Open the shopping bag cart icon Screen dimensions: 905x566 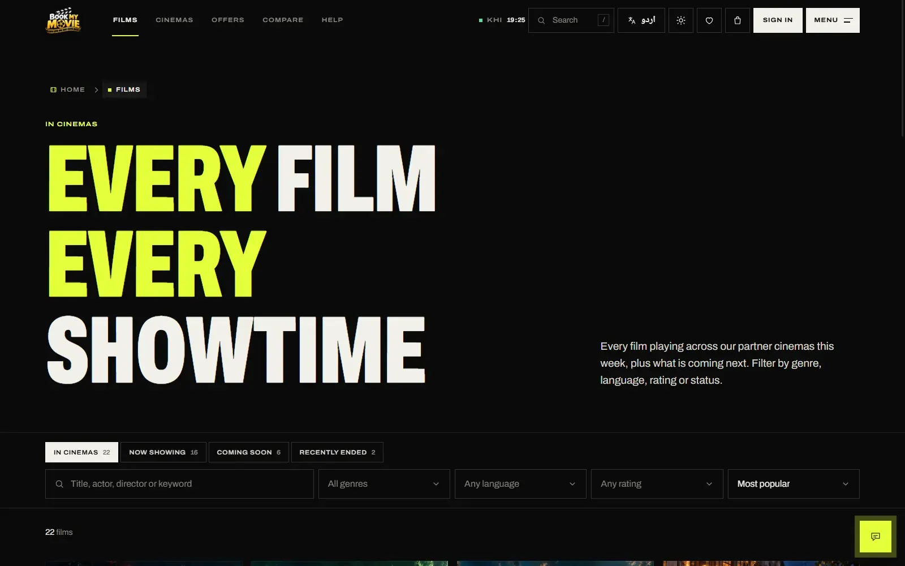click(738, 20)
